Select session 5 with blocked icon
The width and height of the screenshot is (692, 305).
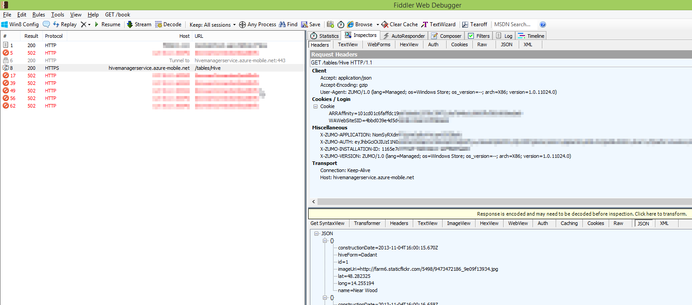(6, 53)
